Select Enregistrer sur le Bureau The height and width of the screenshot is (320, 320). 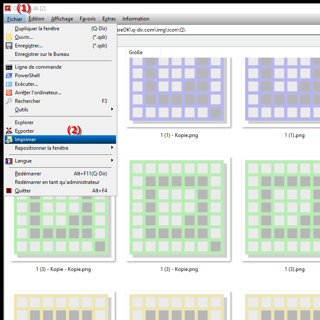[60, 54]
